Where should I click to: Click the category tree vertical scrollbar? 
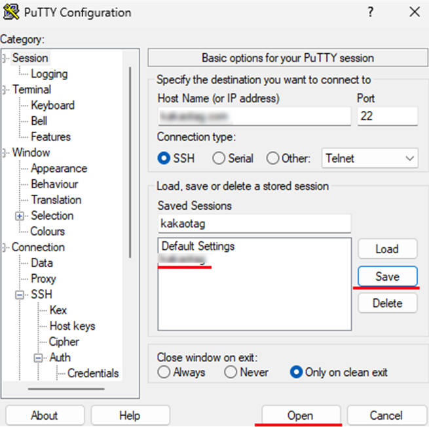(x=130, y=162)
